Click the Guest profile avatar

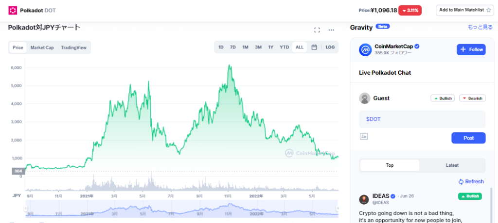(x=365, y=98)
